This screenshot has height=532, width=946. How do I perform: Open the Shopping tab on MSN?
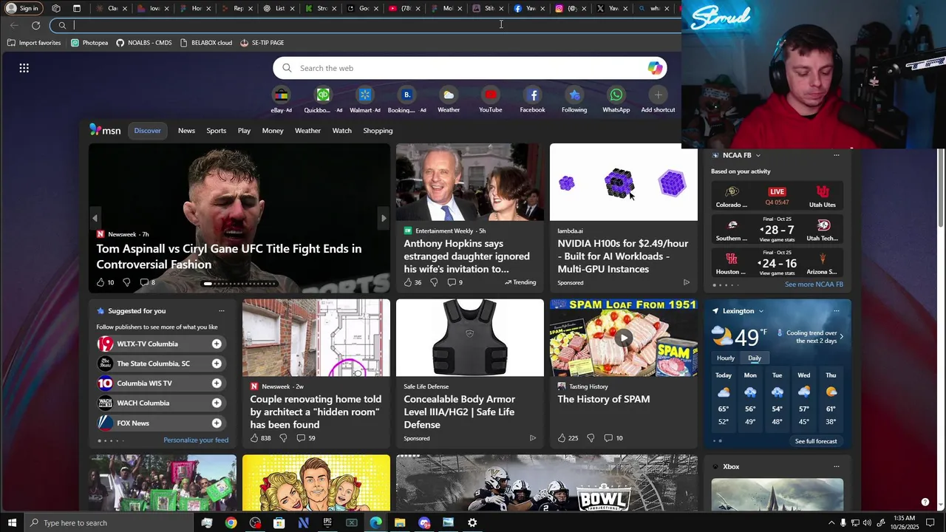(378, 131)
